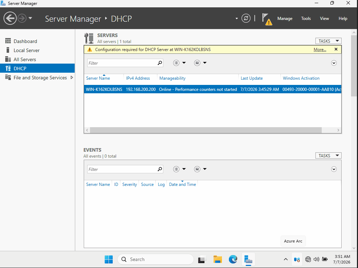Open the Windows Start menu

point(109,259)
